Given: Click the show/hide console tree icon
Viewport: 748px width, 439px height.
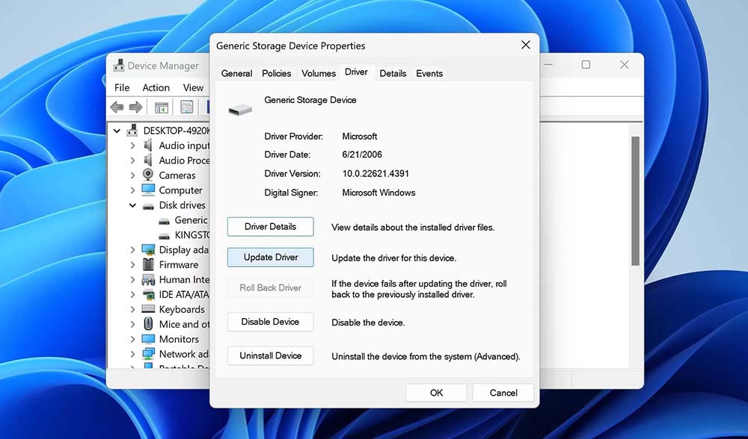Looking at the screenshot, I should 161,108.
